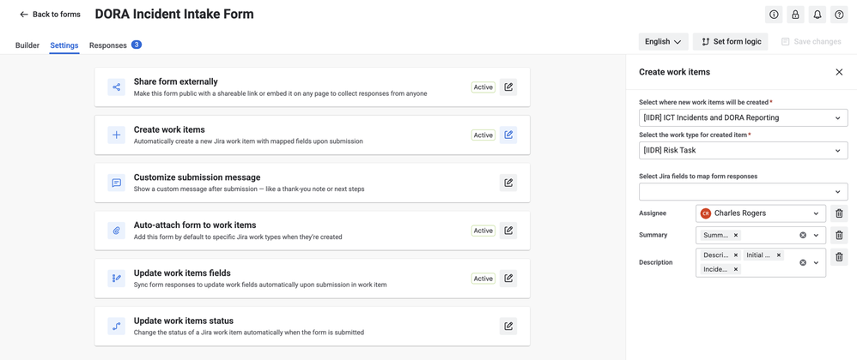Click the Update work items status title
The height and width of the screenshot is (360, 857).
pyautogui.click(x=184, y=321)
